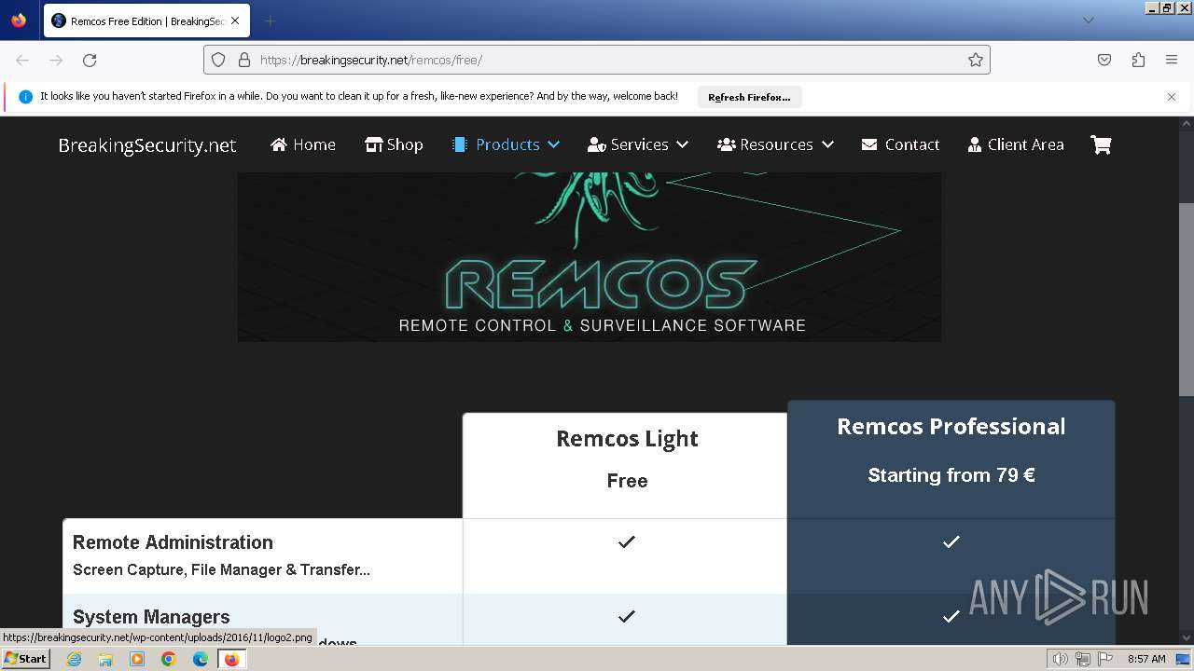Image resolution: width=1194 pixels, height=671 pixels.
Task: Launch Microsoft Edge from the taskbar
Action: click(201, 659)
